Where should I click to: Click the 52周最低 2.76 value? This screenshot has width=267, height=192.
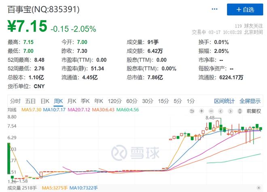coord(26,68)
